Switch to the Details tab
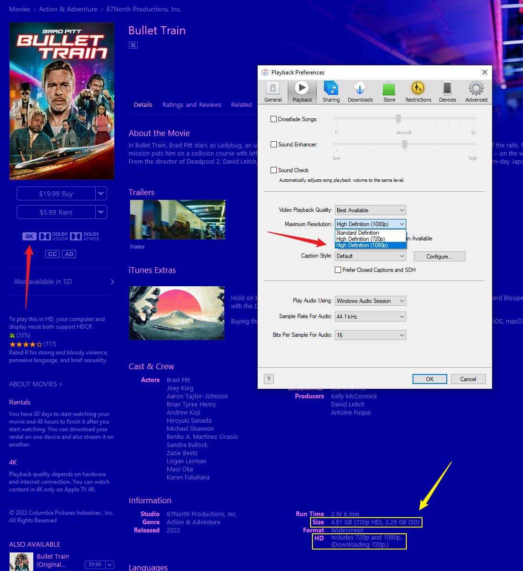Viewport: 523px width, 571px height. [143, 104]
